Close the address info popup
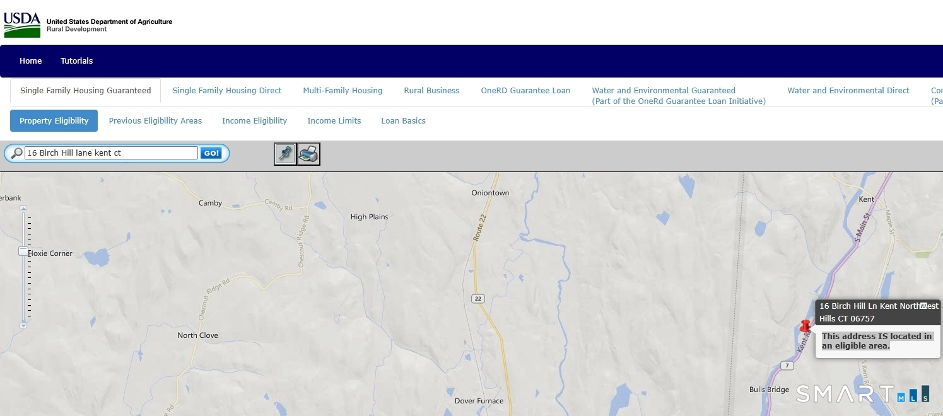 (923, 306)
